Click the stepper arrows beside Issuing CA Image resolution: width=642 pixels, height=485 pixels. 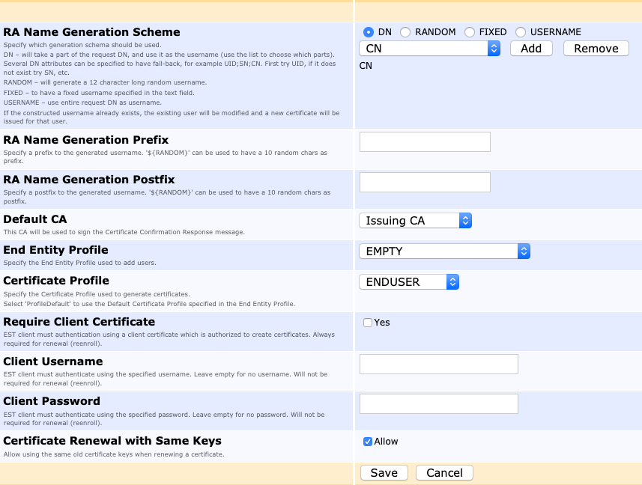coord(465,220)
